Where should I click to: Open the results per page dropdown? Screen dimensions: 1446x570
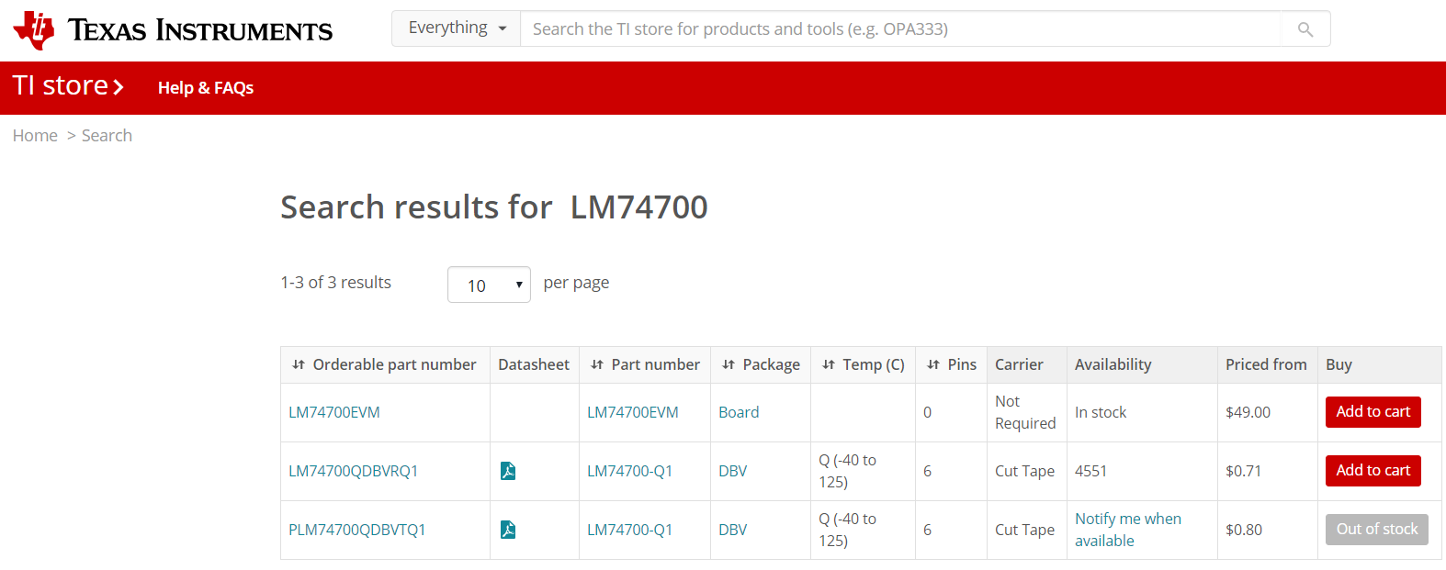[x=489, y=285]
